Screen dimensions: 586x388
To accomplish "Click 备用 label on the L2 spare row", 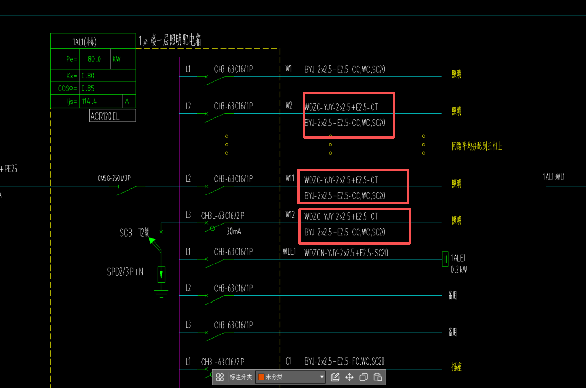I will [x=453, y=295].
